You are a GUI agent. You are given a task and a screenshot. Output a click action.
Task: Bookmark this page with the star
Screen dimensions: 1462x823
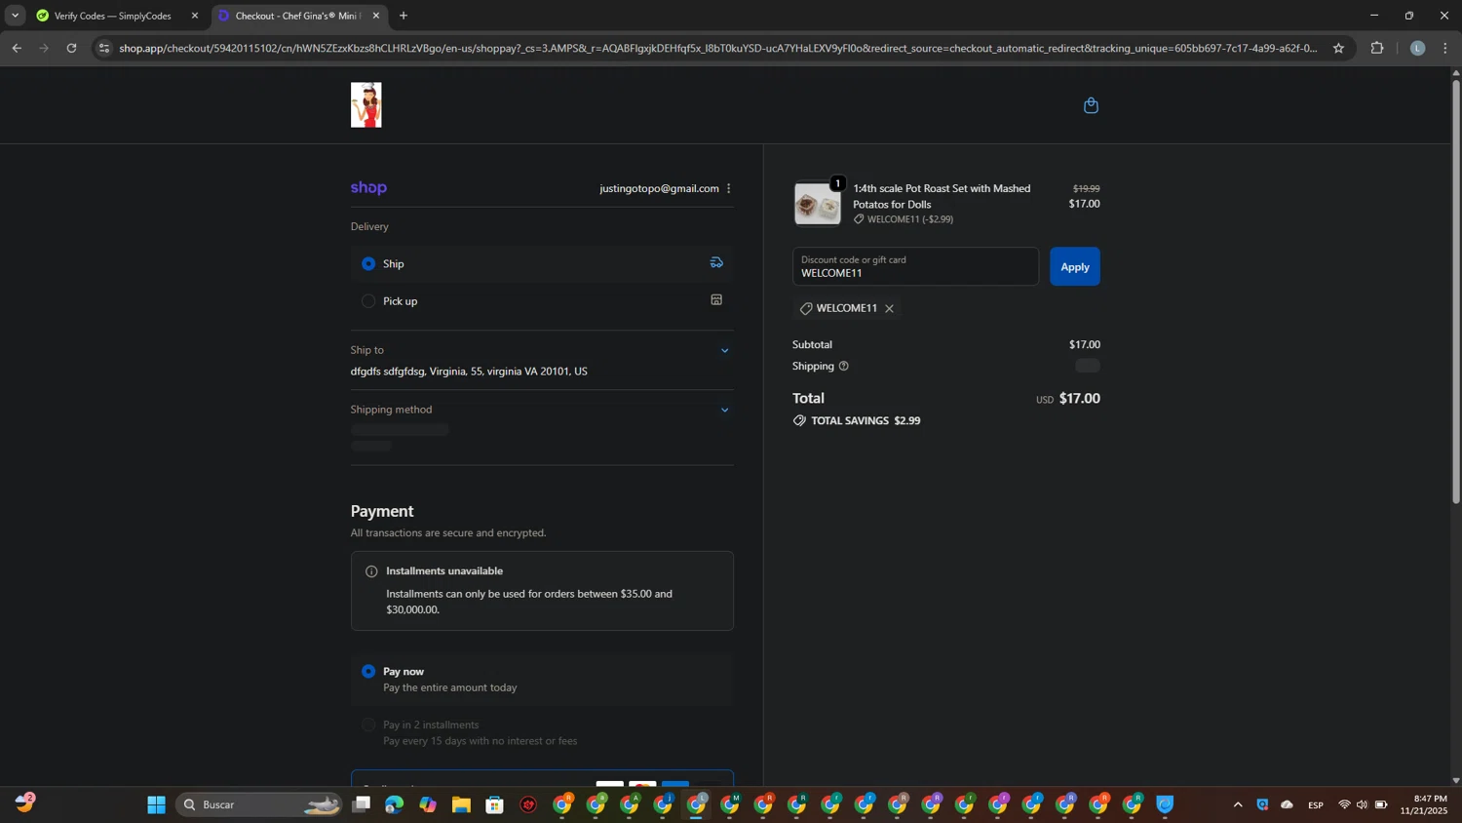(x=1338, y=48)
